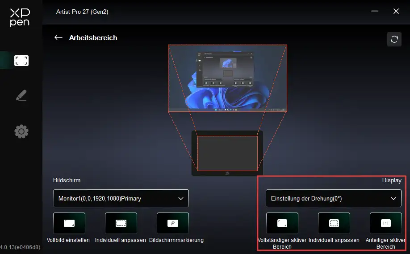Expand the Einstellung der Drehung dropdown
The width and height of the screenshot is (410, 254).
tap(333, 198)
